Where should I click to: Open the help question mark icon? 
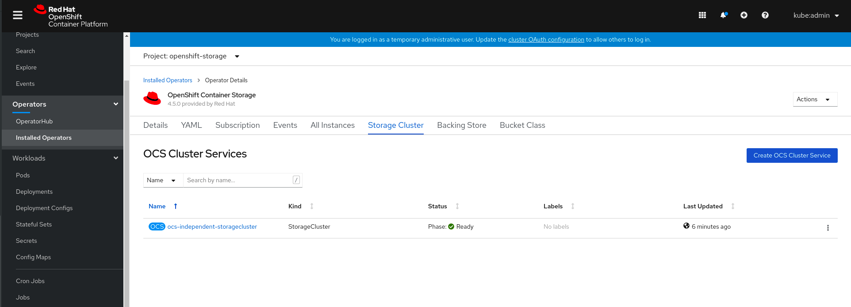765,15
